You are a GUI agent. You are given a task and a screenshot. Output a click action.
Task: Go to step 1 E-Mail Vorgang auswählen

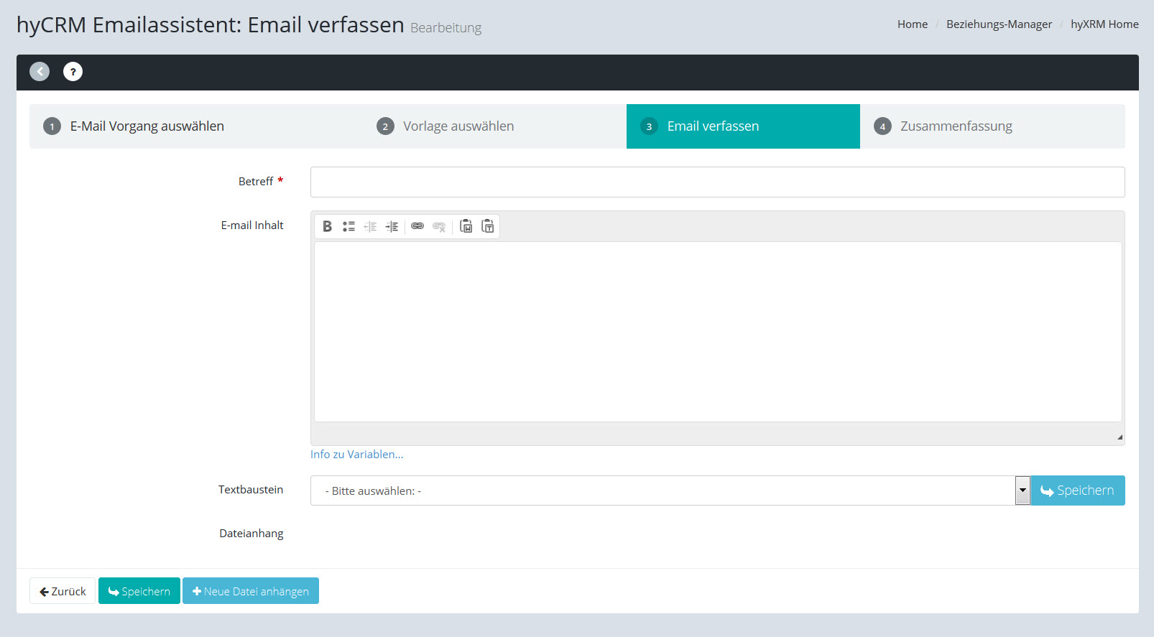pos(147,126)
